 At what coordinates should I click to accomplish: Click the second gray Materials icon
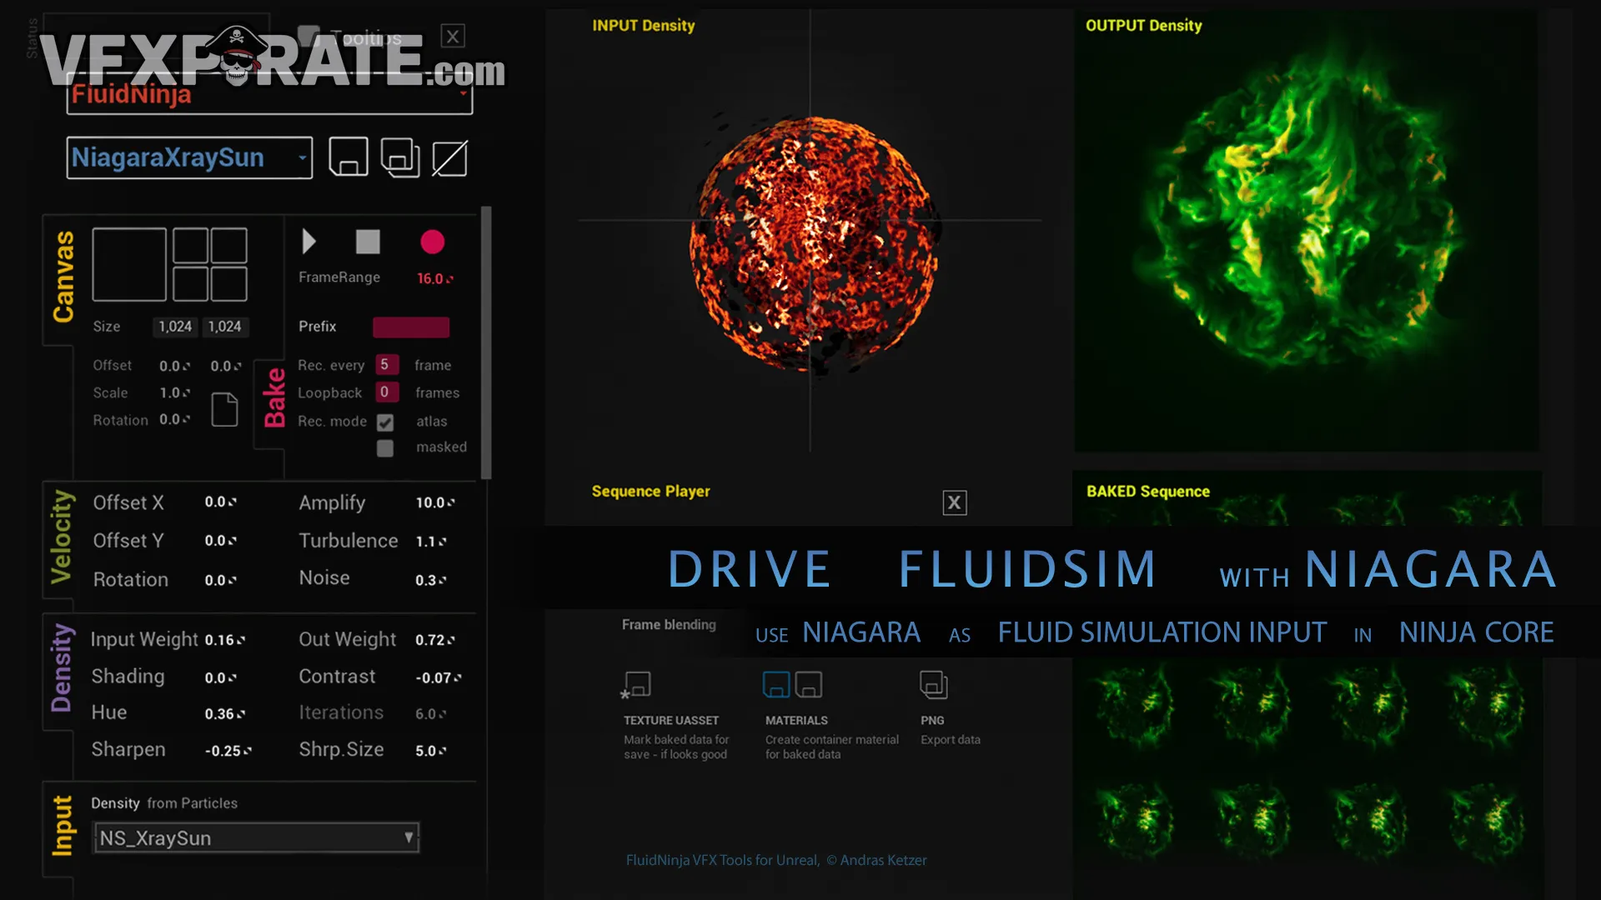click(809, 685)
